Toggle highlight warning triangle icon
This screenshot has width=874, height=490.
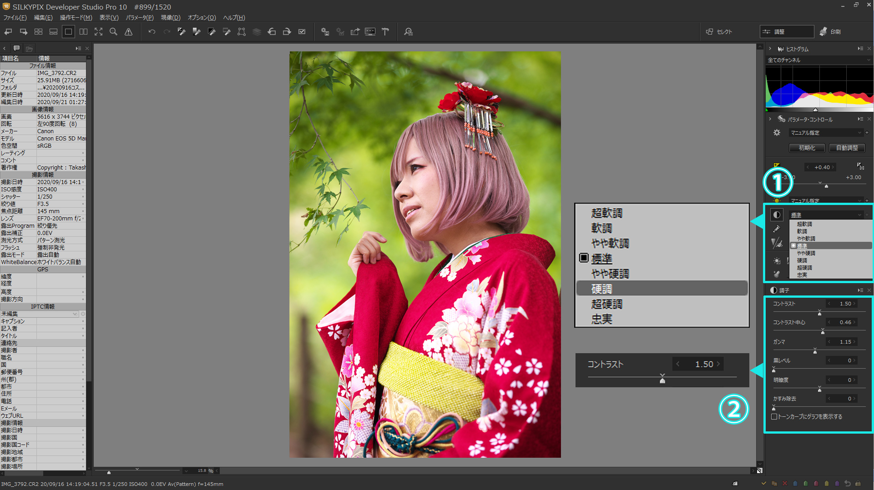(129, 32)
